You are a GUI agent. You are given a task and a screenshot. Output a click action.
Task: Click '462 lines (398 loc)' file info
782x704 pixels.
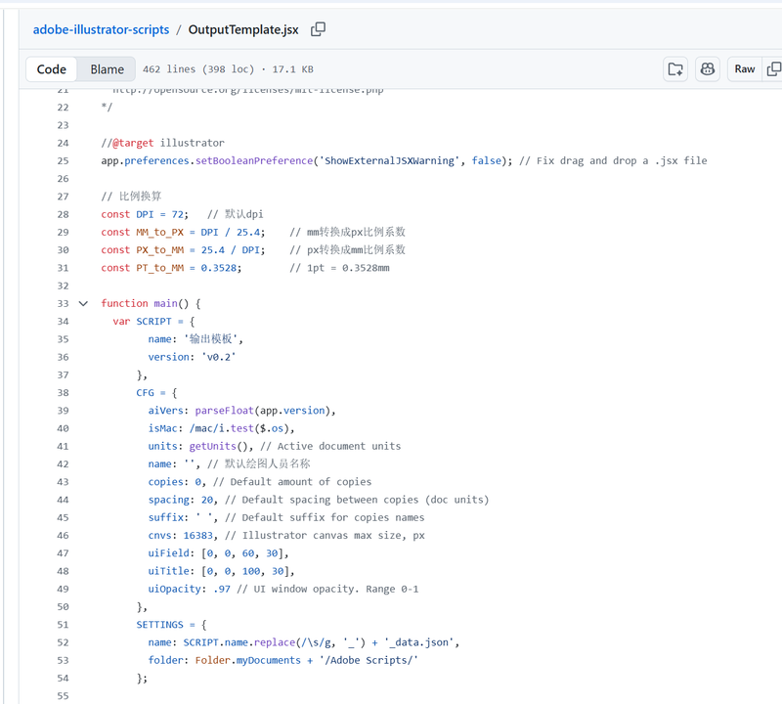click(x=198, y=69)
